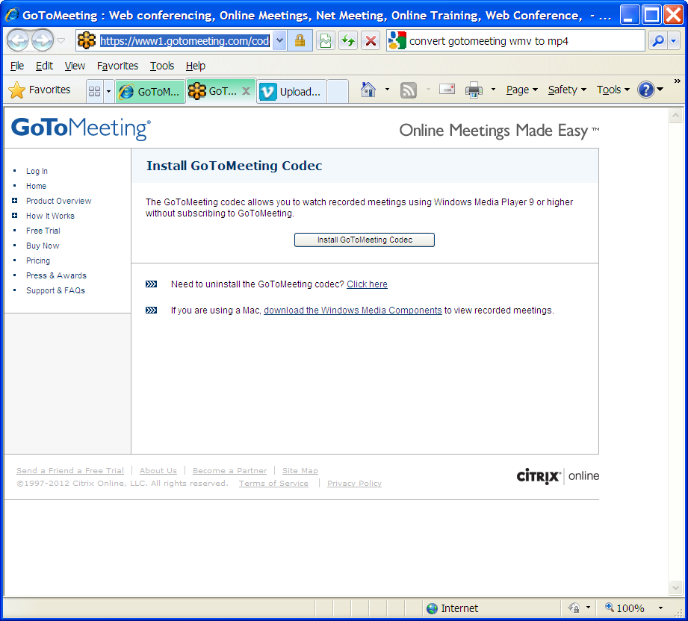Click the RSS feeds icon
This screenshot has width=688, height=621.
coord(408,90)
